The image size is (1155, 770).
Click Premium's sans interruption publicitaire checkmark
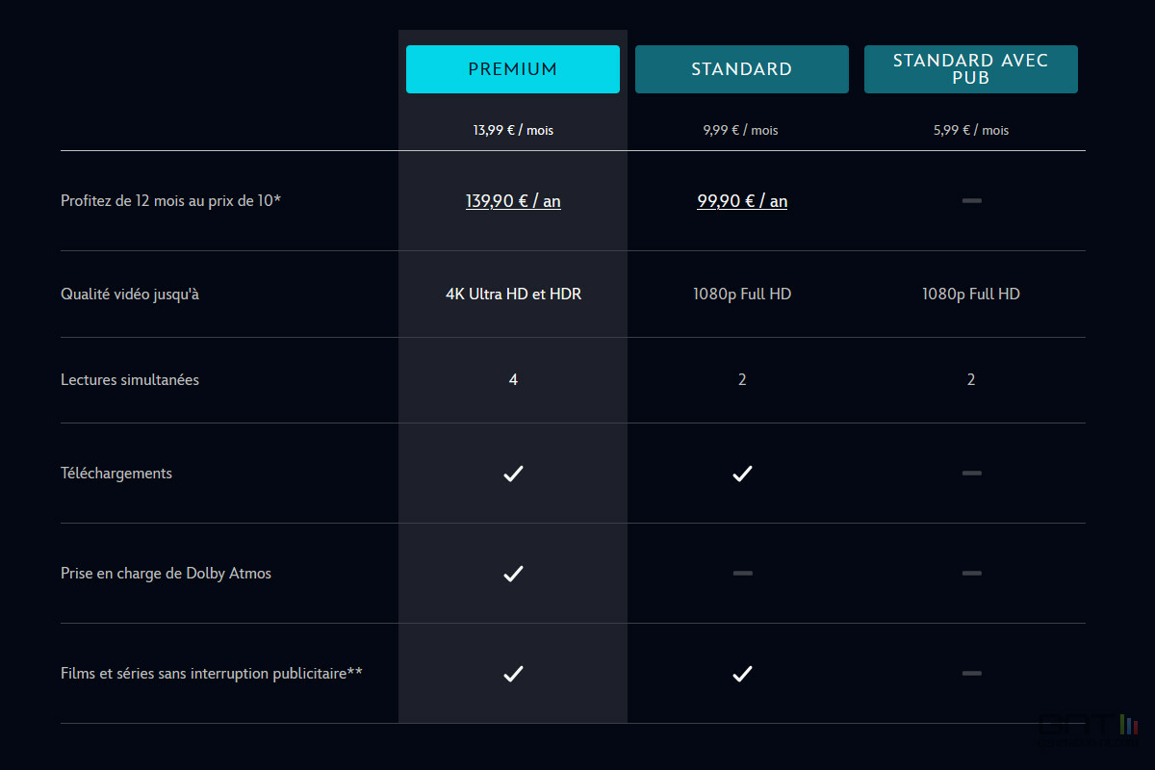point(513,674)
